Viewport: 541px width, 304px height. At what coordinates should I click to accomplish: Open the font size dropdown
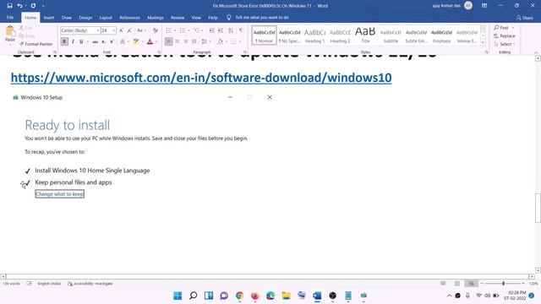pyautogui.click(x=114, y=30)
